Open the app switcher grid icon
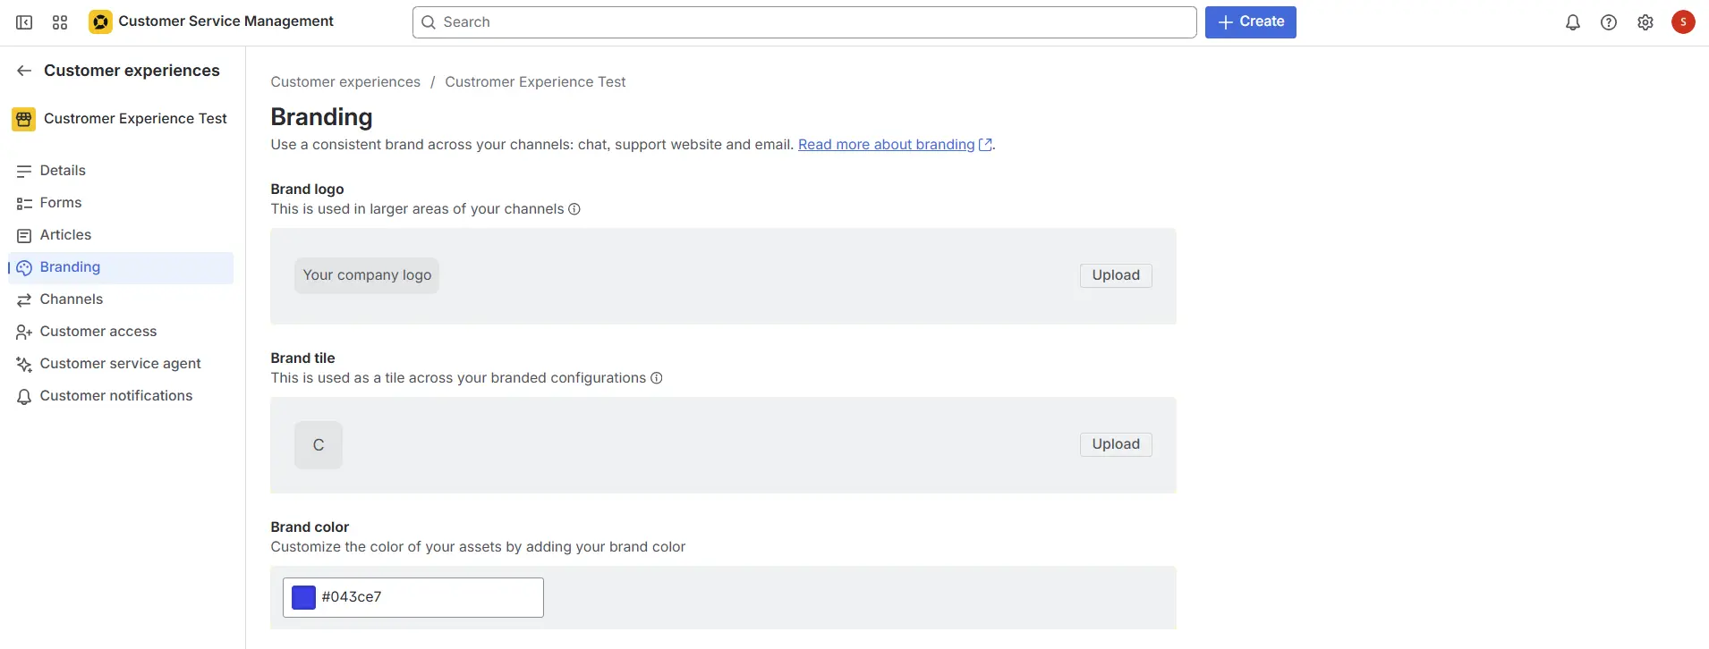1709x649 pixels. pyautogui.click(x=60, y=22)
